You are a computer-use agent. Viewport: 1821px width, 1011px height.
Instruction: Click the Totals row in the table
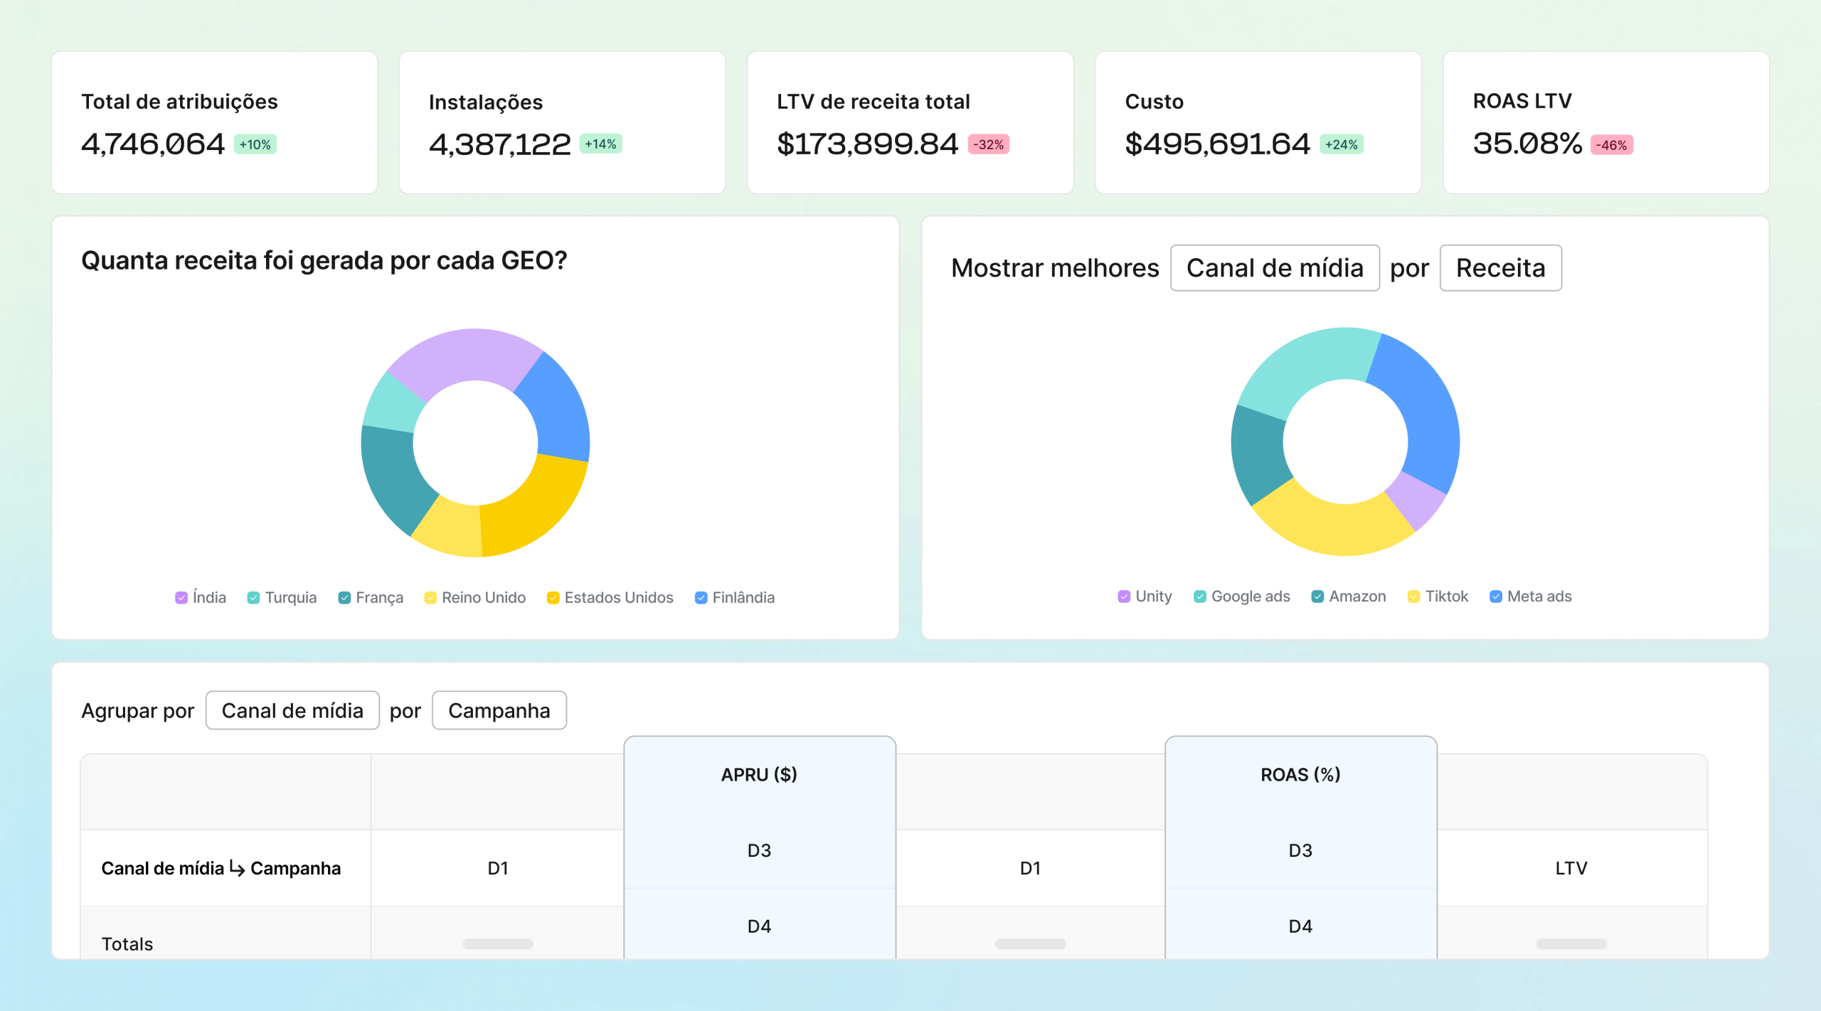[127, 943]
